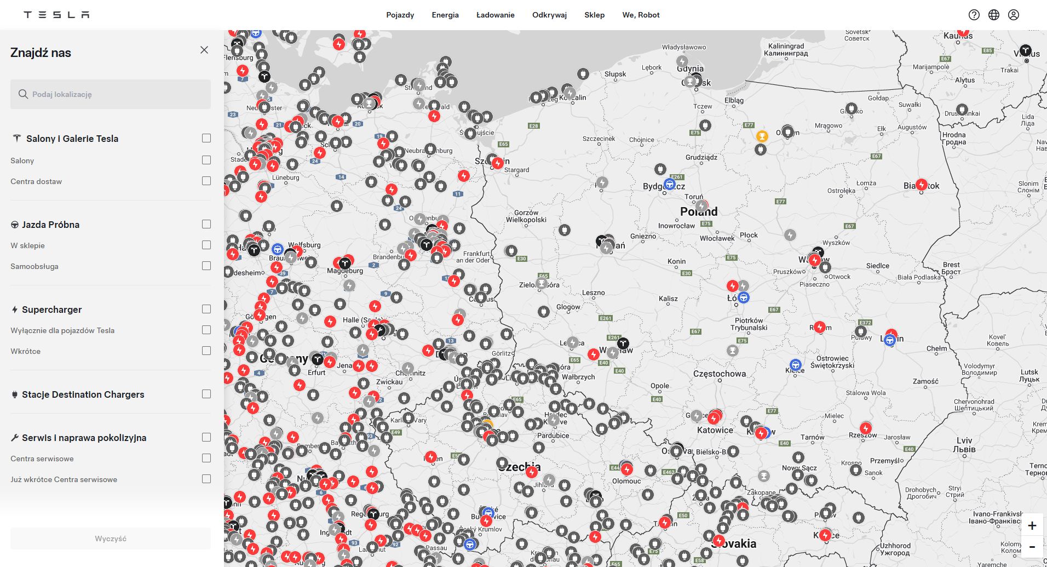The height and width of the screenshot is (567, 1047).
Task: Select the red Supercharger pin at Olomouc
Action: pyautogui.click(x=627, y=469)
